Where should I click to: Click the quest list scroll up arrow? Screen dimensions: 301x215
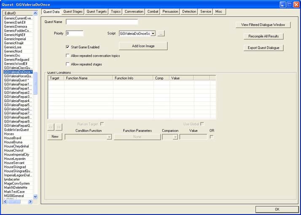[35, 13]
